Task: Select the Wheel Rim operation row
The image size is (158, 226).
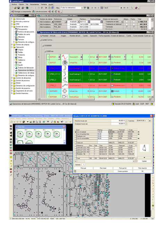Action: [x=99, y=63]
